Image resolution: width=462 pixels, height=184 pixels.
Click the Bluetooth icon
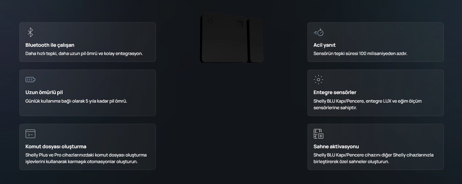(30, 32)
